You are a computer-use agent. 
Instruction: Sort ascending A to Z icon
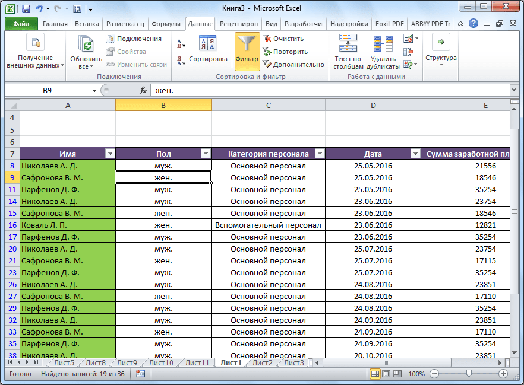click(x=181, y=43)
